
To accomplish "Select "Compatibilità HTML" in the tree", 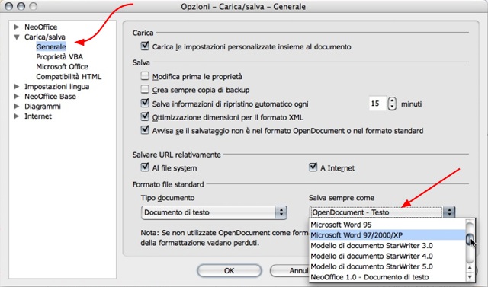I will (69, 77).
